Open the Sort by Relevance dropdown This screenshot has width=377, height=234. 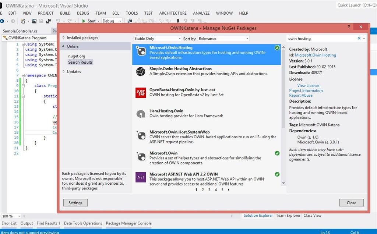pos(223,38)
